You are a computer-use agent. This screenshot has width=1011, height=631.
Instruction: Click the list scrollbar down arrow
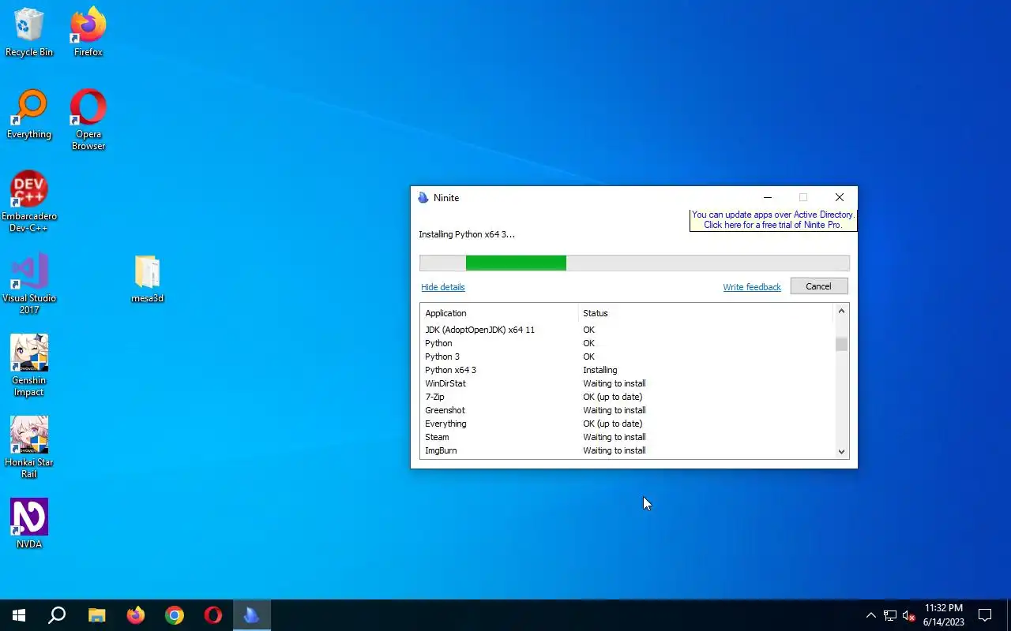tap(841, 452)
